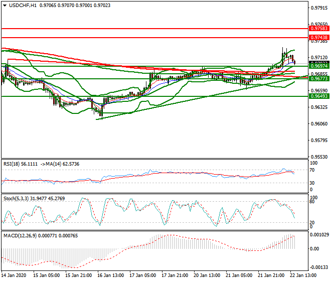This screenshot has width=331, height=281.
Task: Click the 0.96325 price scale value
Action: point(319,107)
